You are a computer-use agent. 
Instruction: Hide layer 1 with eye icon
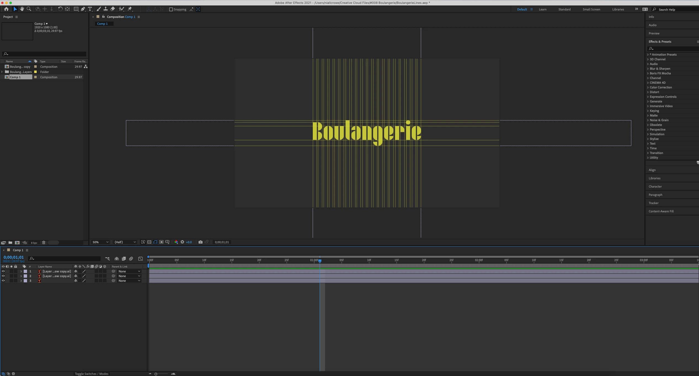(x=3, y=271)
